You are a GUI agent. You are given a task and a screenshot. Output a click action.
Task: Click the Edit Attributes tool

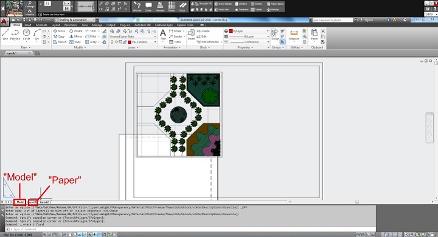(209, 42)
